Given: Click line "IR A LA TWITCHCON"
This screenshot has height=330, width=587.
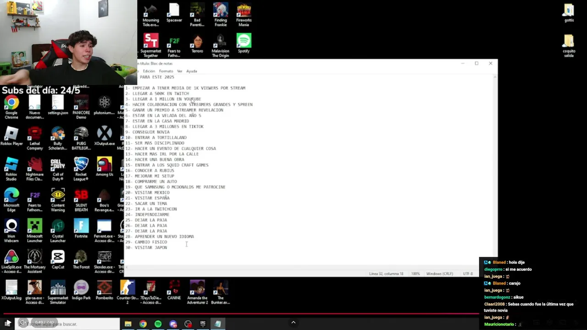Looking at the screenshot, I should coord(156,209).
